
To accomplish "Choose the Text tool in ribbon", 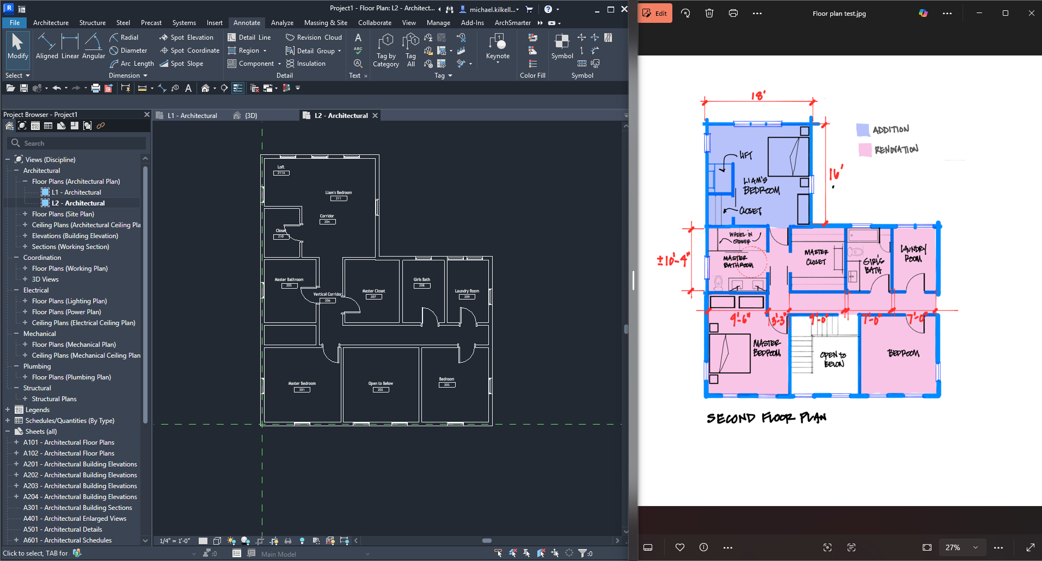I will point(358,38).
